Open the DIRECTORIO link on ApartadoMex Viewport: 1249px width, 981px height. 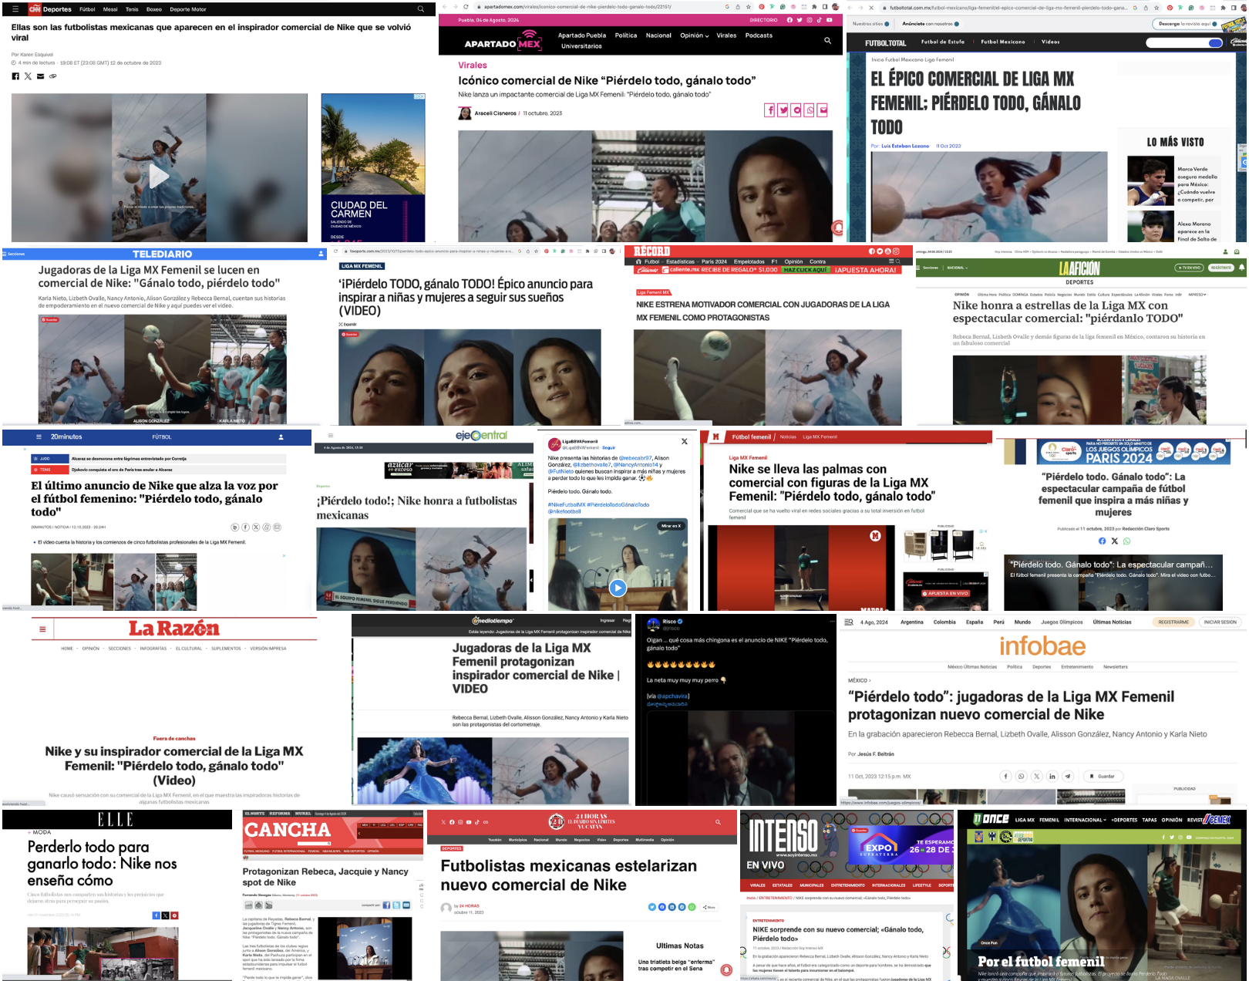pos(763,20)
